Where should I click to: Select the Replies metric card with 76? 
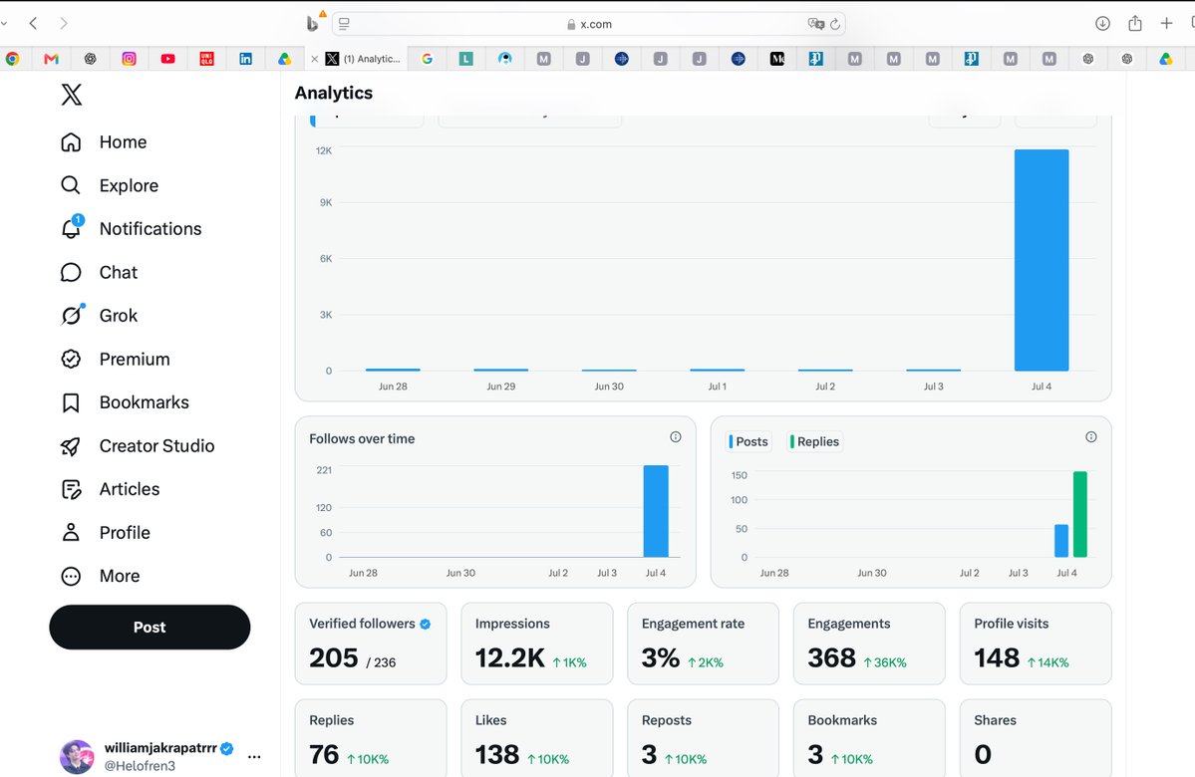pyautogui.click(x=371, y=738)
